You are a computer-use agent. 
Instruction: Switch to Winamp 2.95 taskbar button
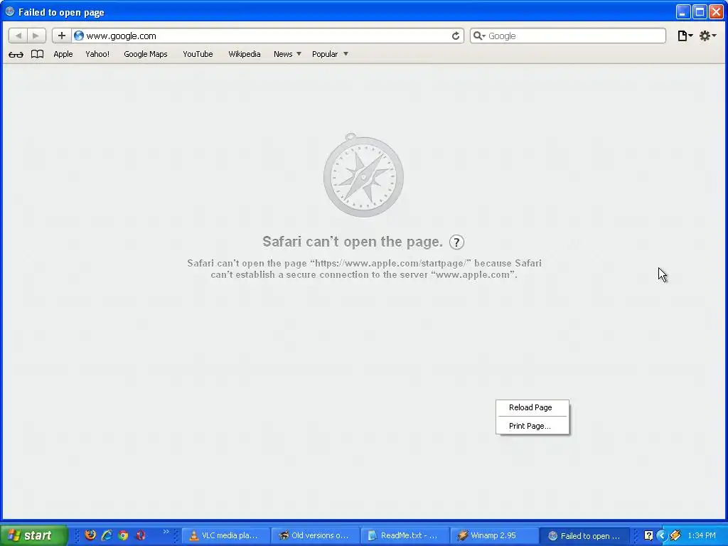[495, 535]
